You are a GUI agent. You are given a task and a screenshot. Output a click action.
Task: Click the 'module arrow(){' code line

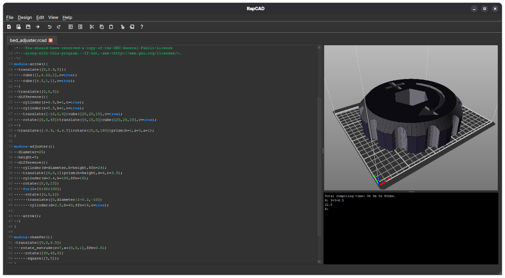[30, 64]
